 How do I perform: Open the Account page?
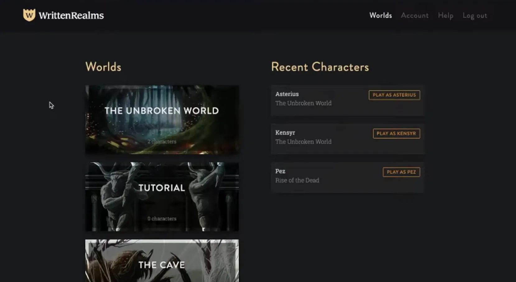(x=415, y=15)
